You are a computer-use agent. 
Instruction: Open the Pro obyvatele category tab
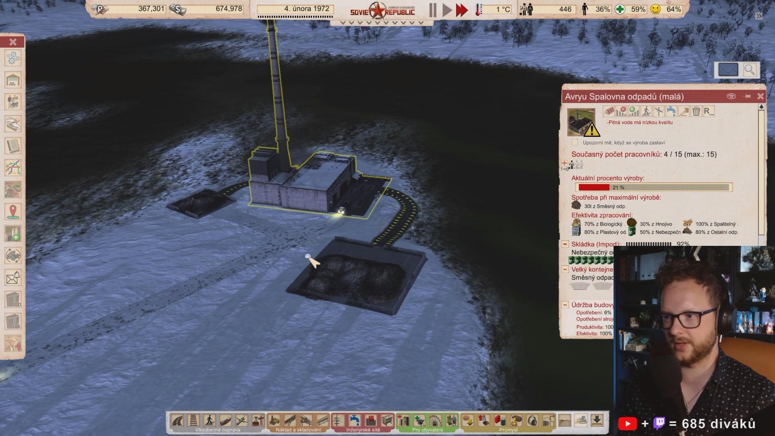coord(427,430)
